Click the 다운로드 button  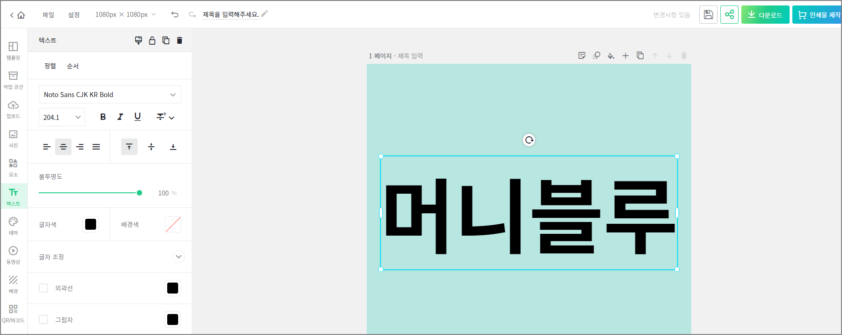click(765, 15)
